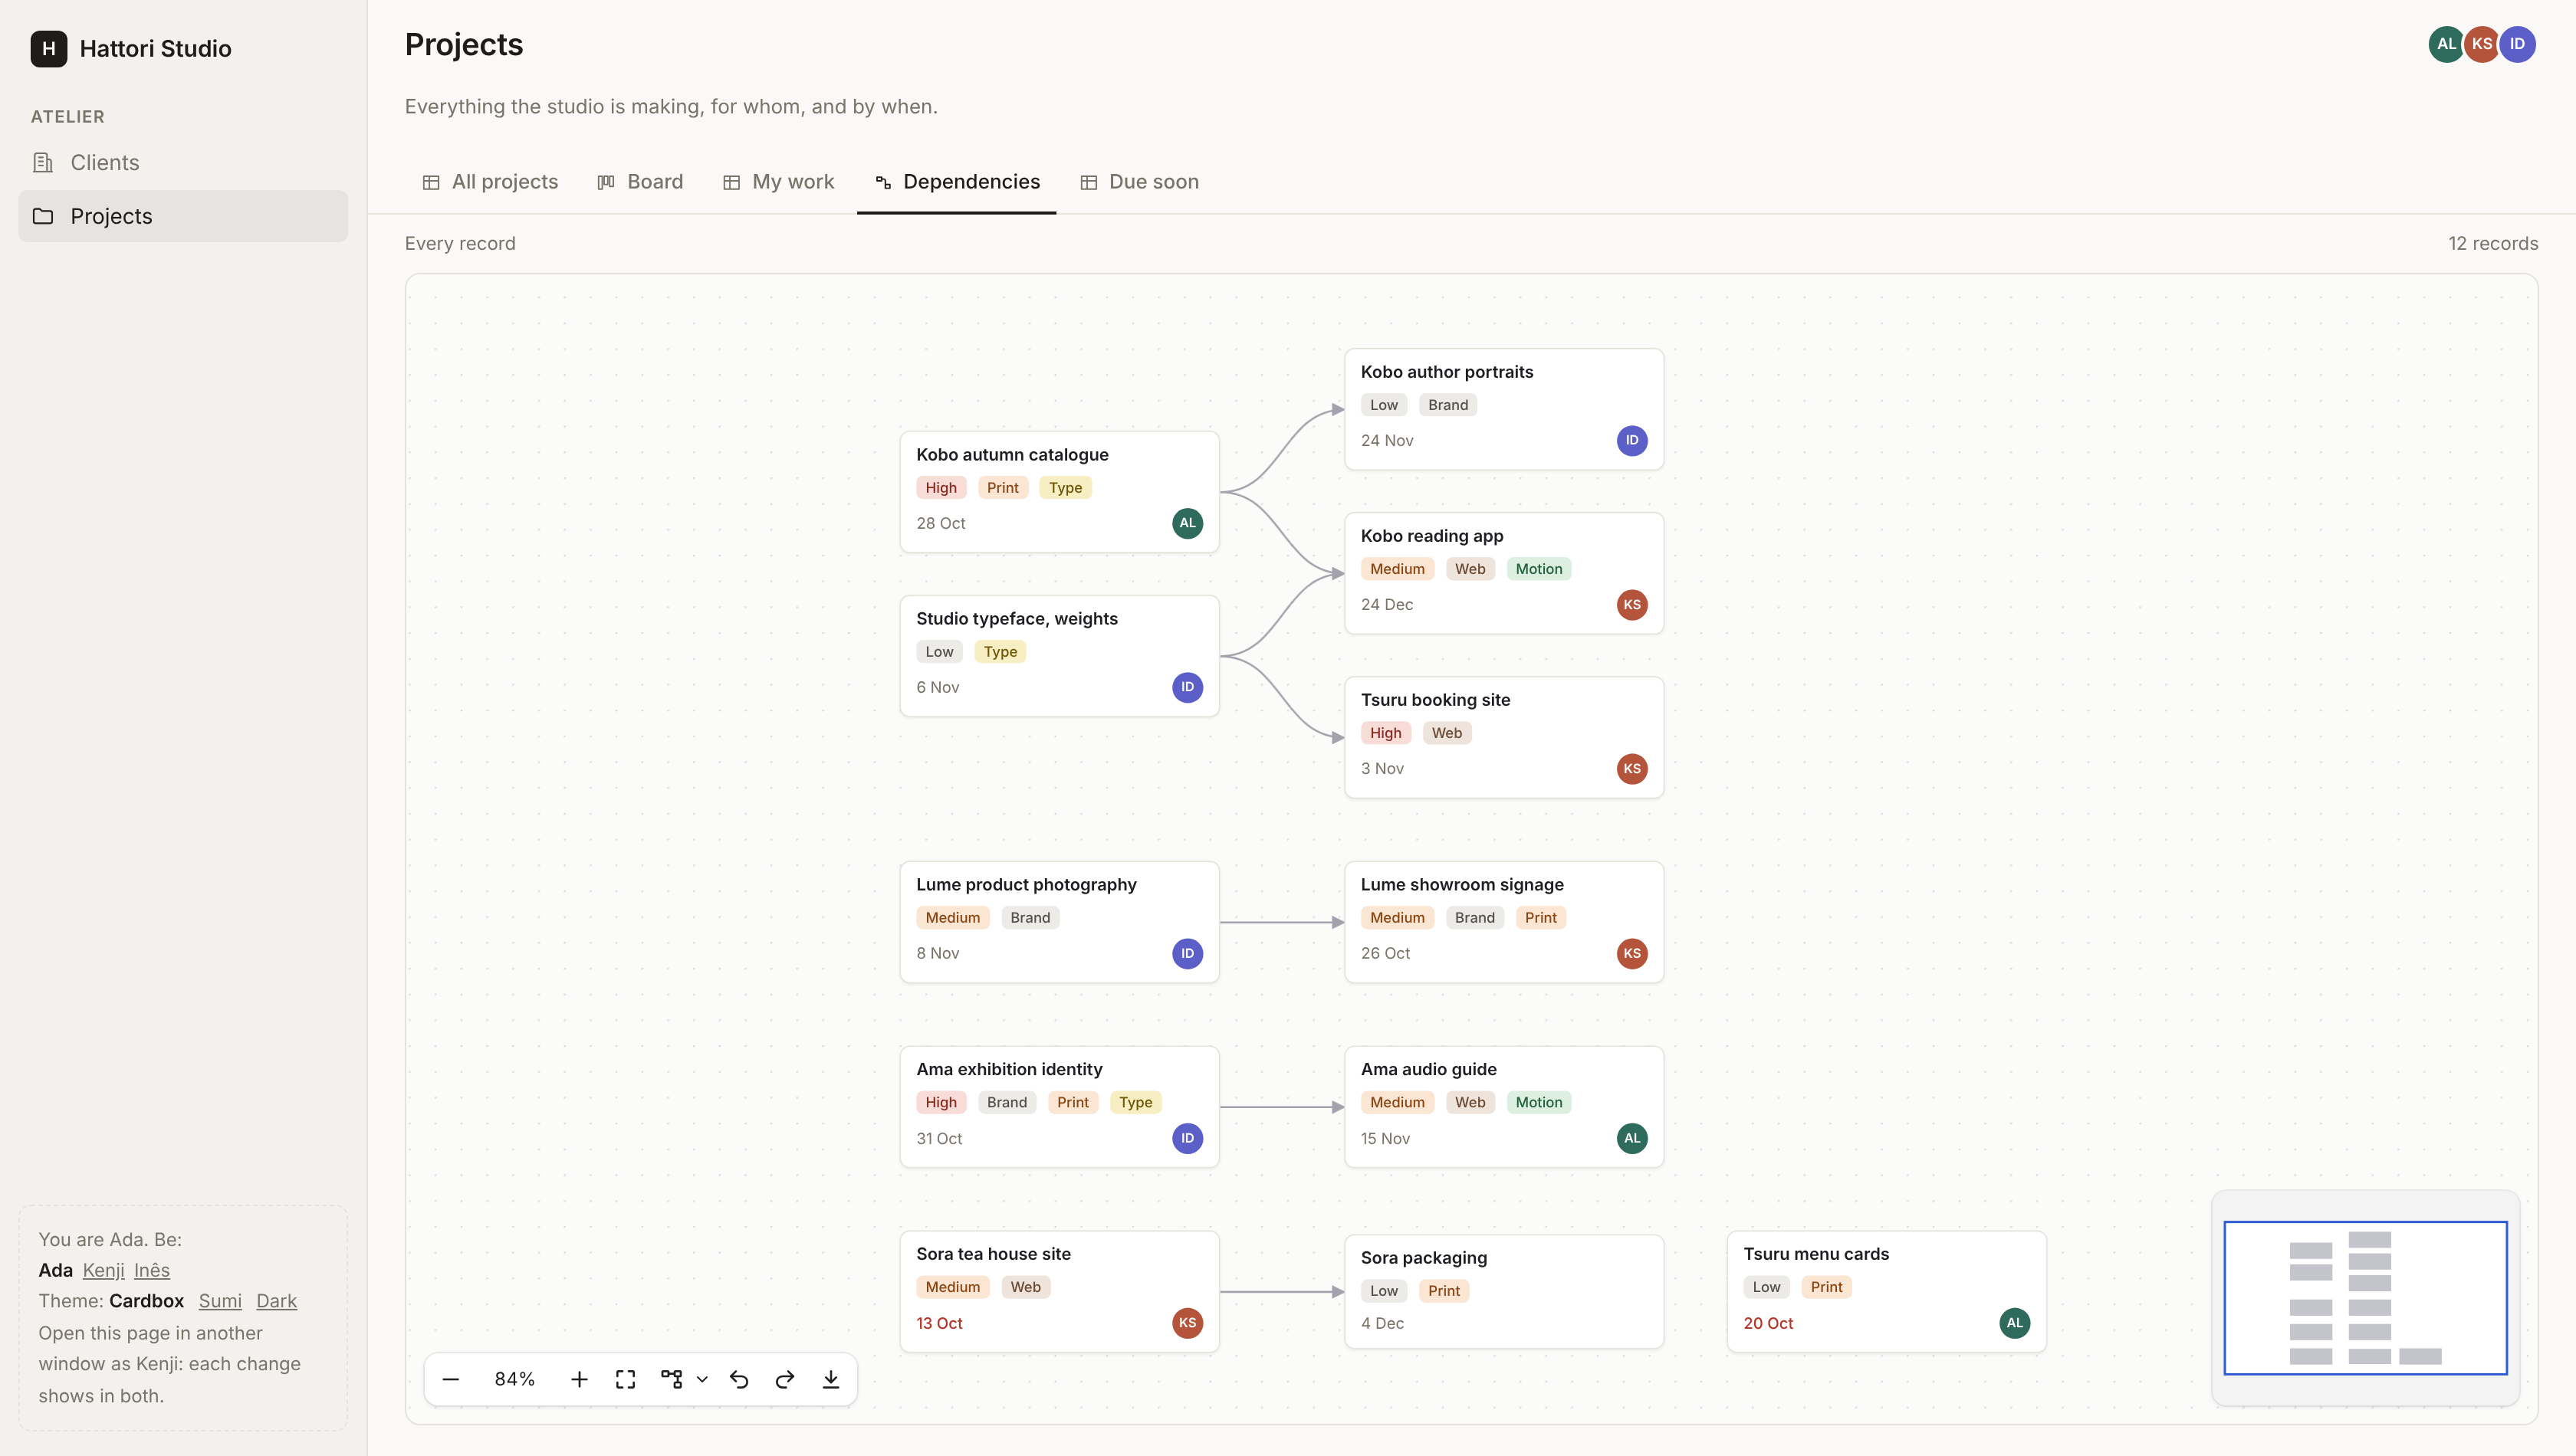The width and height of the screenshot is (2576, 1456).
Task: Redo the graph change
Action: [x=785, y=1379]
